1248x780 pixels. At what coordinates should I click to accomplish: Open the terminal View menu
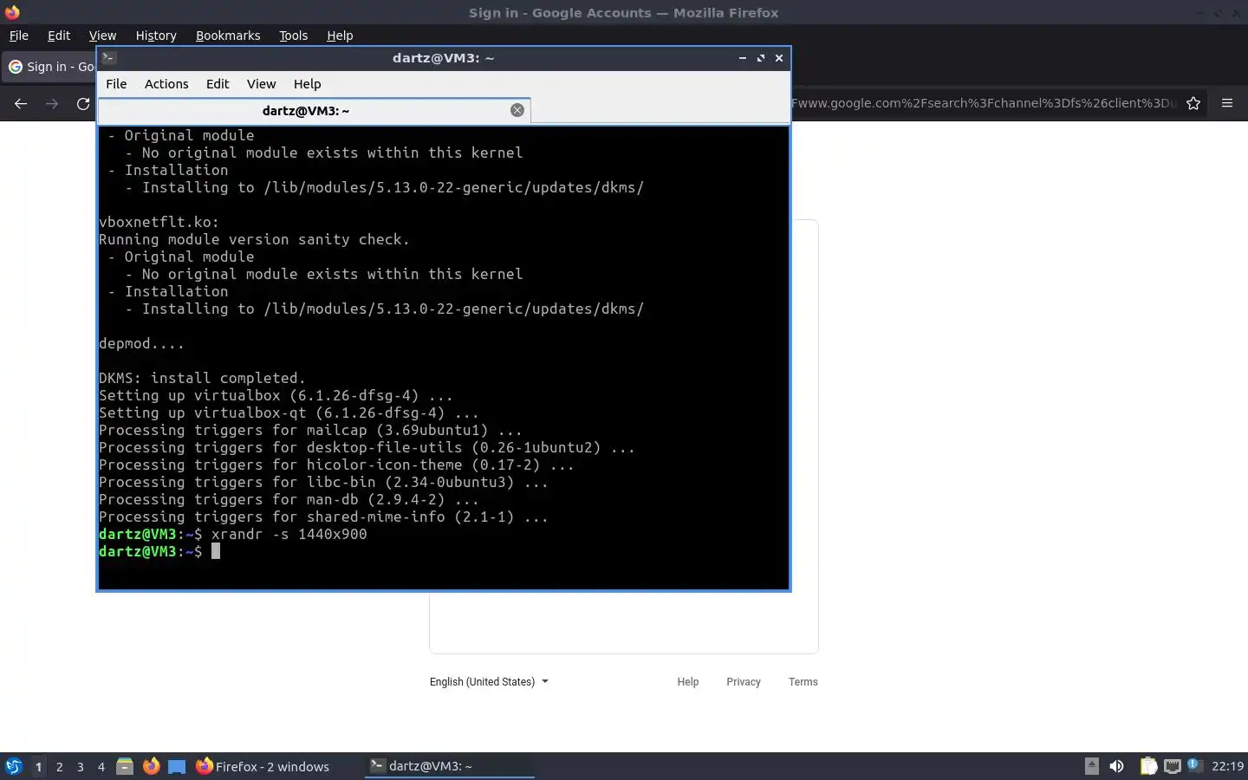click(x=261, y=84)
